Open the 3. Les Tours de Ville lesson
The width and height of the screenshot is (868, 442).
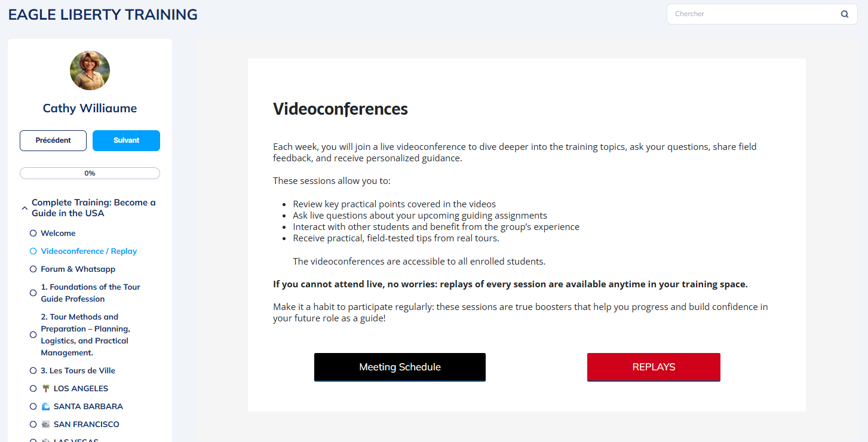[x=78, y=371]
